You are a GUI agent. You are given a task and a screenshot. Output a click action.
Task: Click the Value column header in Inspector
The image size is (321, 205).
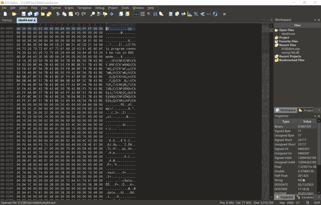coord(307,121)
